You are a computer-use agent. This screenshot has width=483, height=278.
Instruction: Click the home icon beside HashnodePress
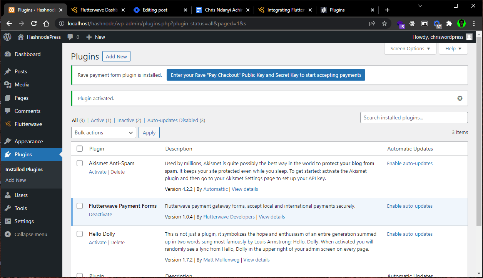[21, 37]
